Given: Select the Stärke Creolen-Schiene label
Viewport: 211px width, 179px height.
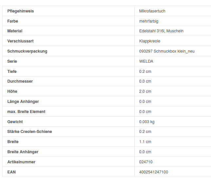Looking at the screenshot, I should click(29, 132).
